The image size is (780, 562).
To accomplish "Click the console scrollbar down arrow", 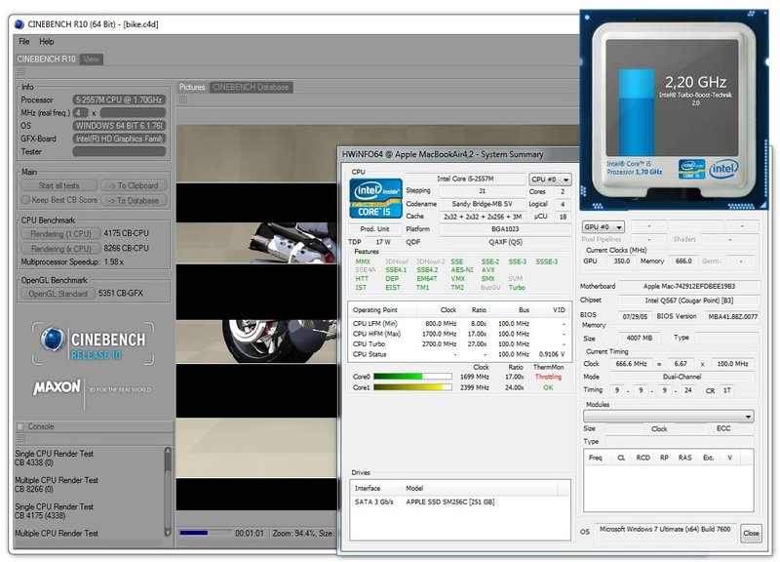I will pos(168,532).
